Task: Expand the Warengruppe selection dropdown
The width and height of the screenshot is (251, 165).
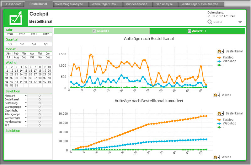Action: [x=26, y=107]
